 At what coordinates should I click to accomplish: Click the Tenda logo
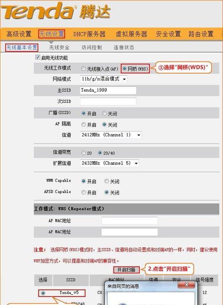pyautogui.click(x=56, y=12)
